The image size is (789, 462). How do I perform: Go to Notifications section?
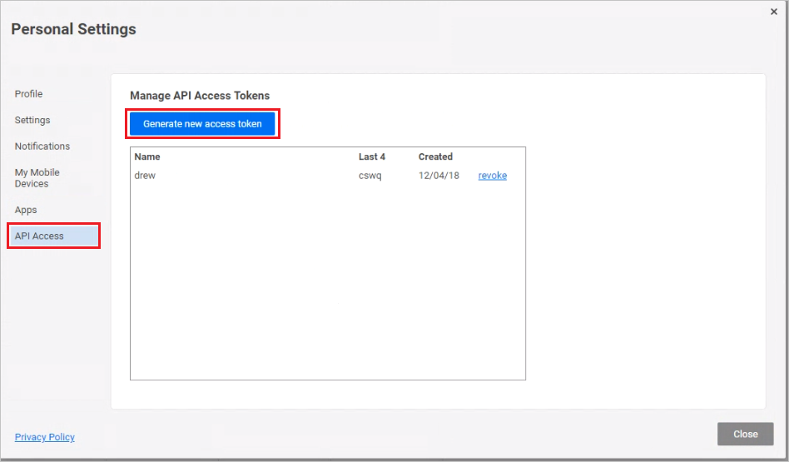(42, 147)
